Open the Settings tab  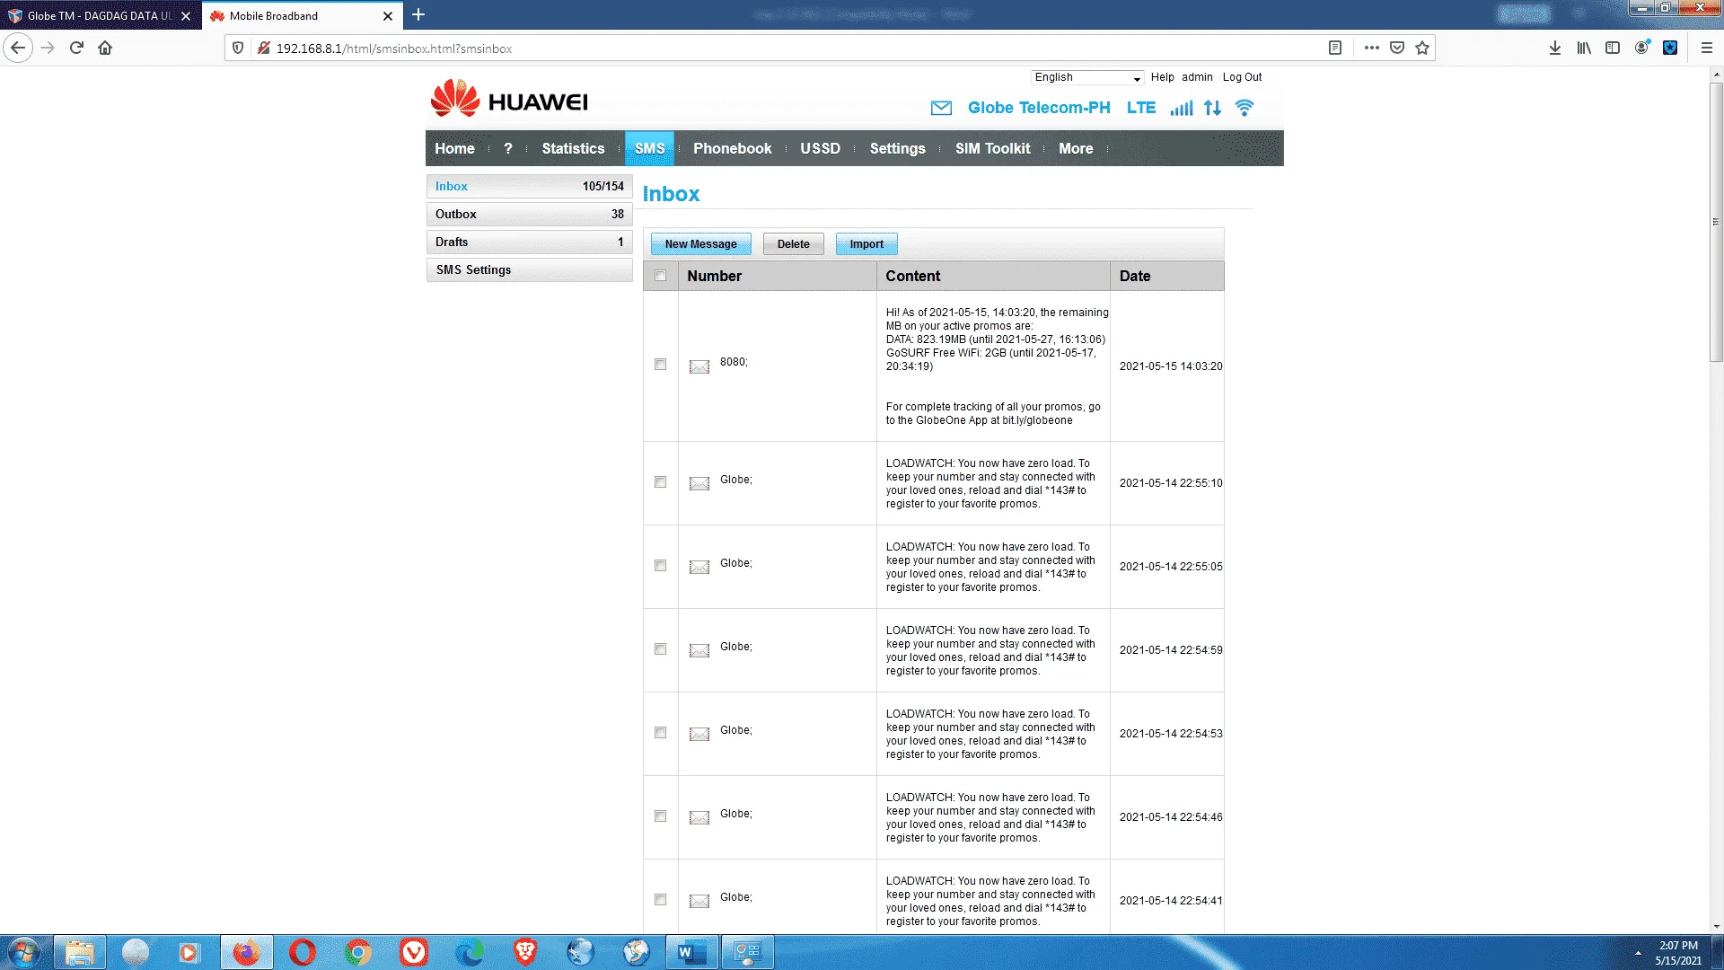(x=897, y=148)
